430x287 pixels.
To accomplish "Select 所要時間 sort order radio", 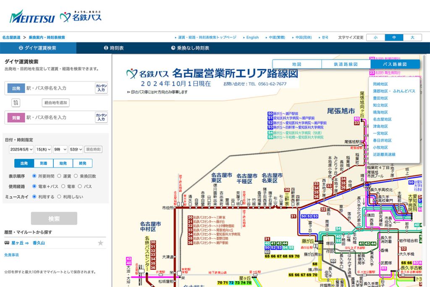I will (x=34, y=176).
